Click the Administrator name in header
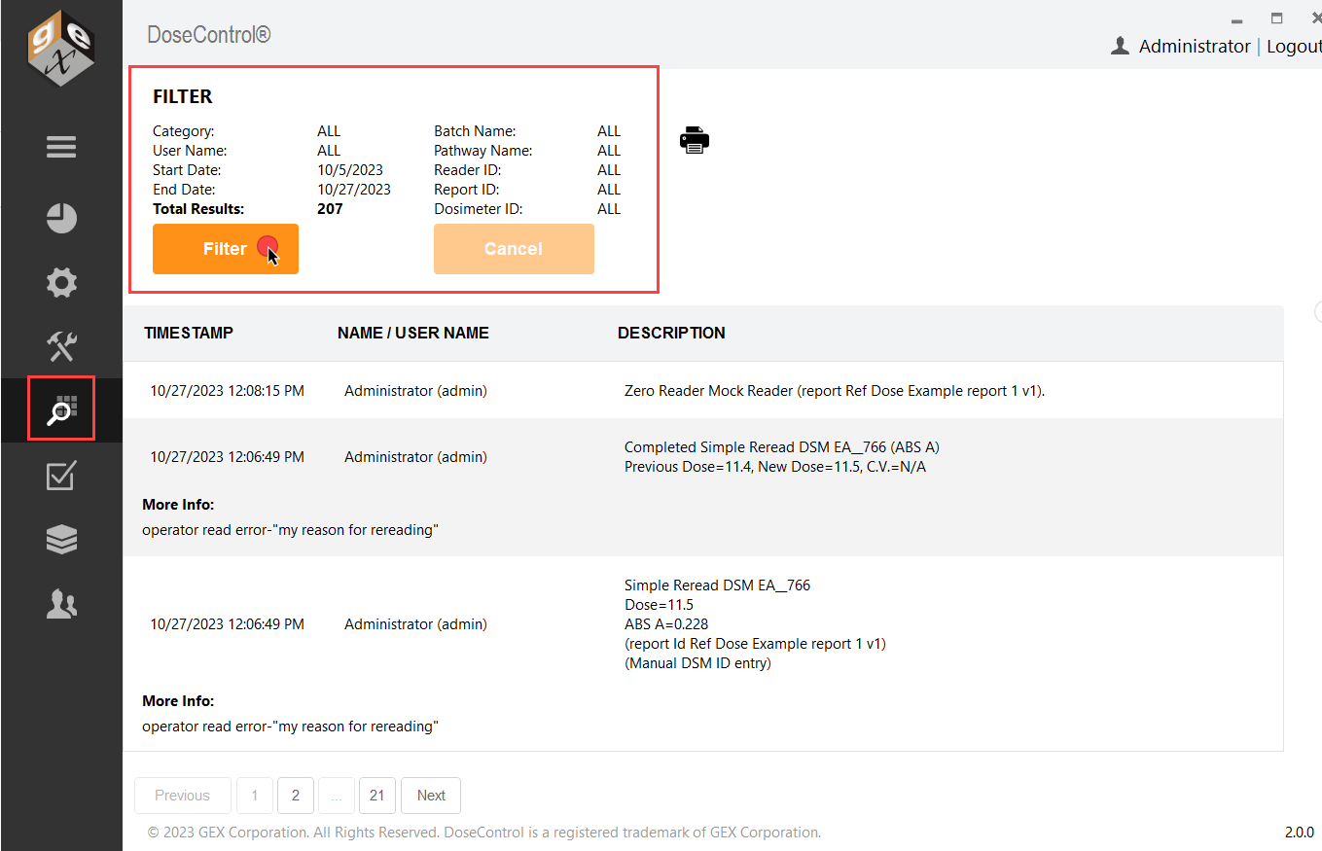This screenshot has height=851, width=1322. click(x=1195, y=47)
